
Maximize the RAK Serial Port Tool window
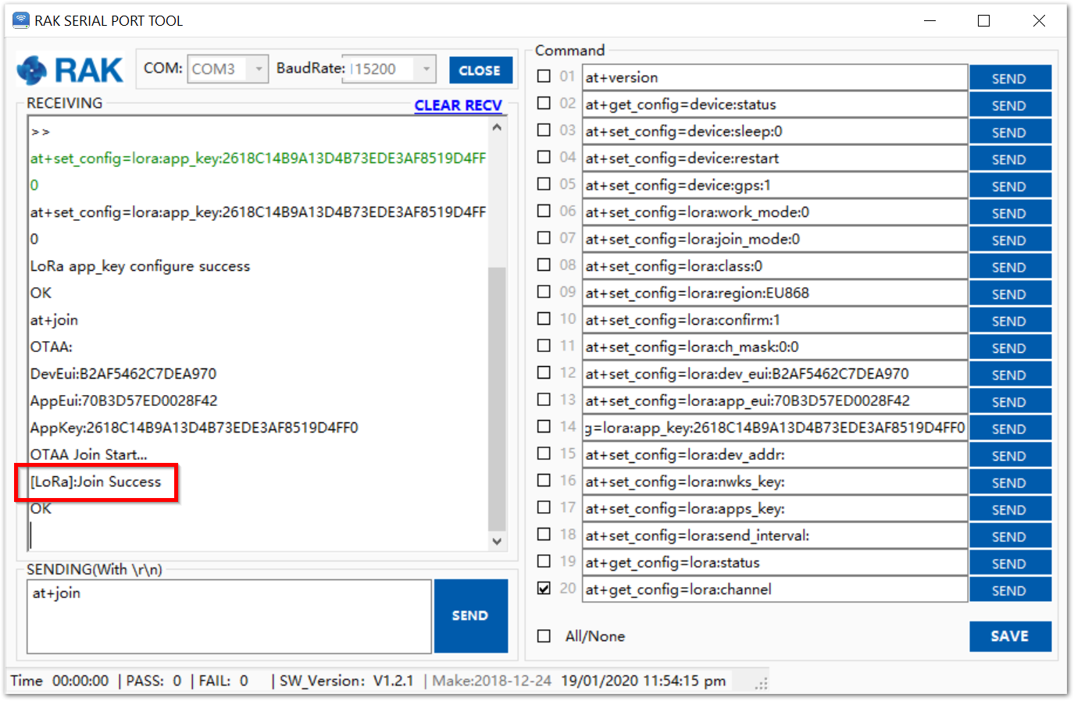click(x=984, y=21)
